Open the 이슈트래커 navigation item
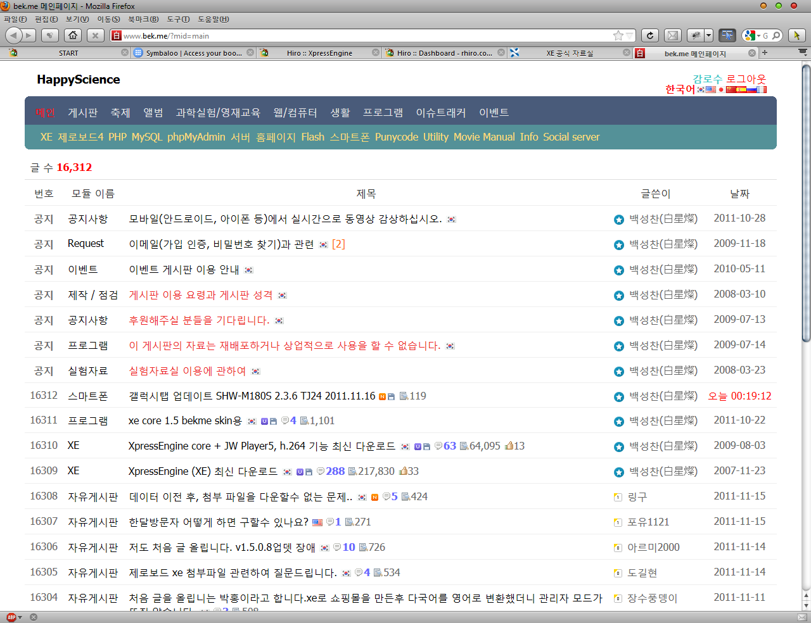Screen dimensions: 811x623 click(x=441, y=113)
